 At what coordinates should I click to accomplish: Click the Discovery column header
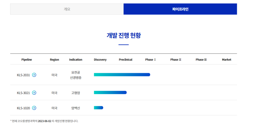click(100, 60)
